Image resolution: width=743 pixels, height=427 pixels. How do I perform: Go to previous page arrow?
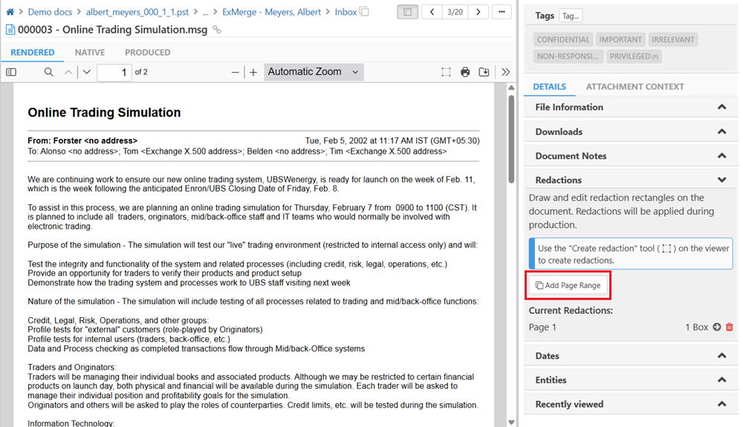click(x=68, y=72)
